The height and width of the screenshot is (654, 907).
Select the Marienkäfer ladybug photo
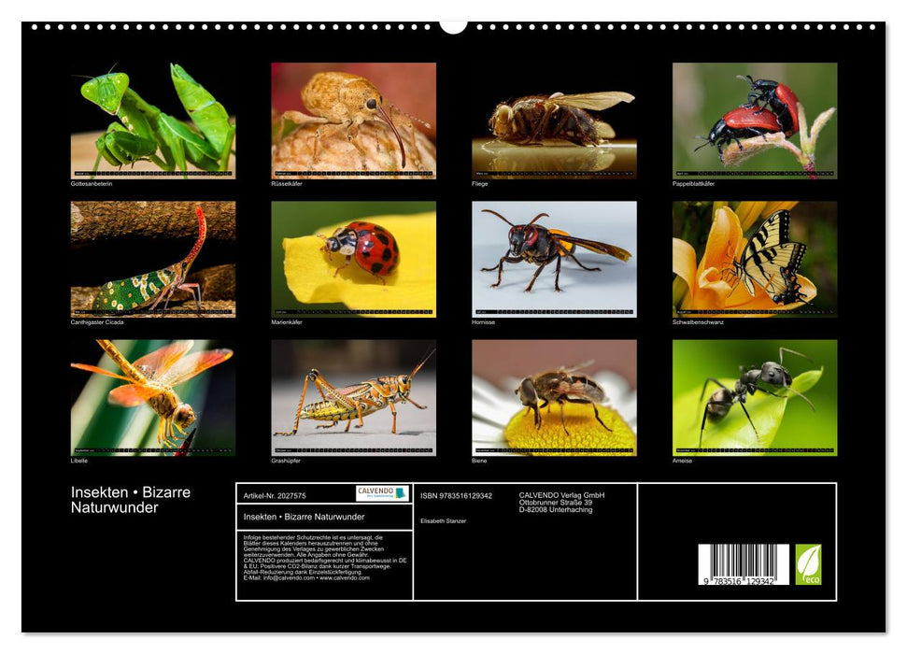[355, 257]
